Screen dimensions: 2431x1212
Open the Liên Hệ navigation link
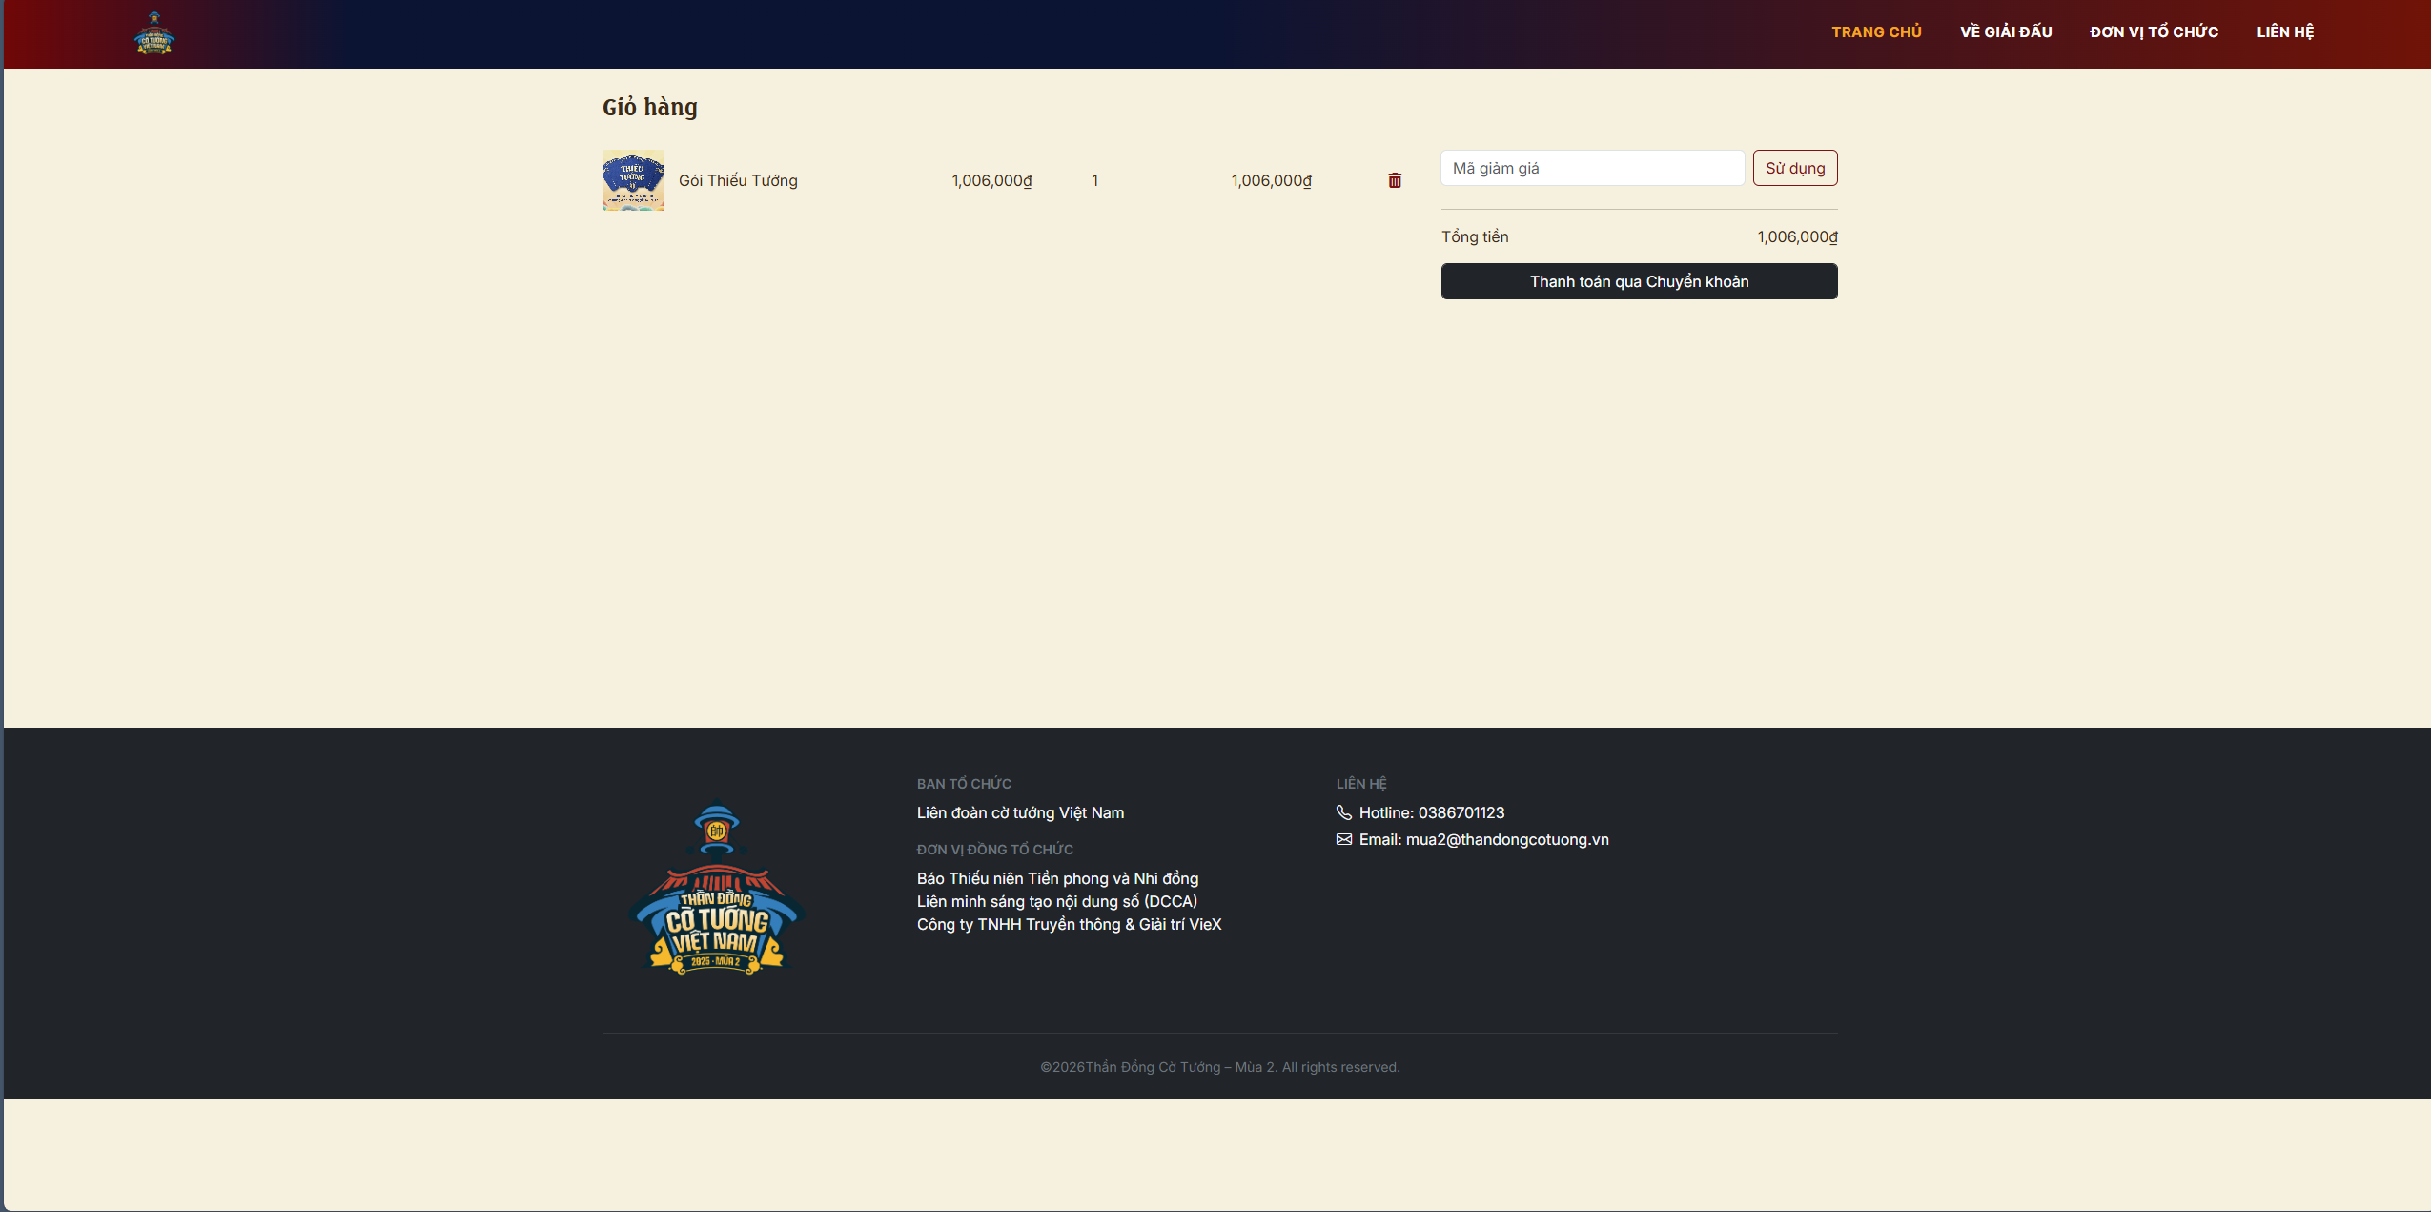coord(2285,32)
